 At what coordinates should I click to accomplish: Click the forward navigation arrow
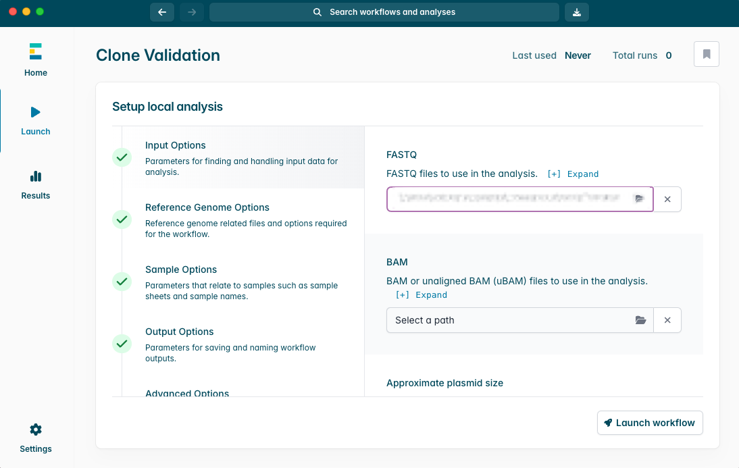tap(192, 12)
